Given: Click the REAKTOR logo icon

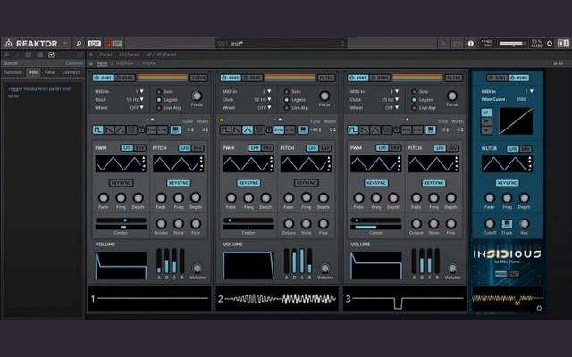Looking at the screenshot, I should pyautogui.click(x=9, y=44).
